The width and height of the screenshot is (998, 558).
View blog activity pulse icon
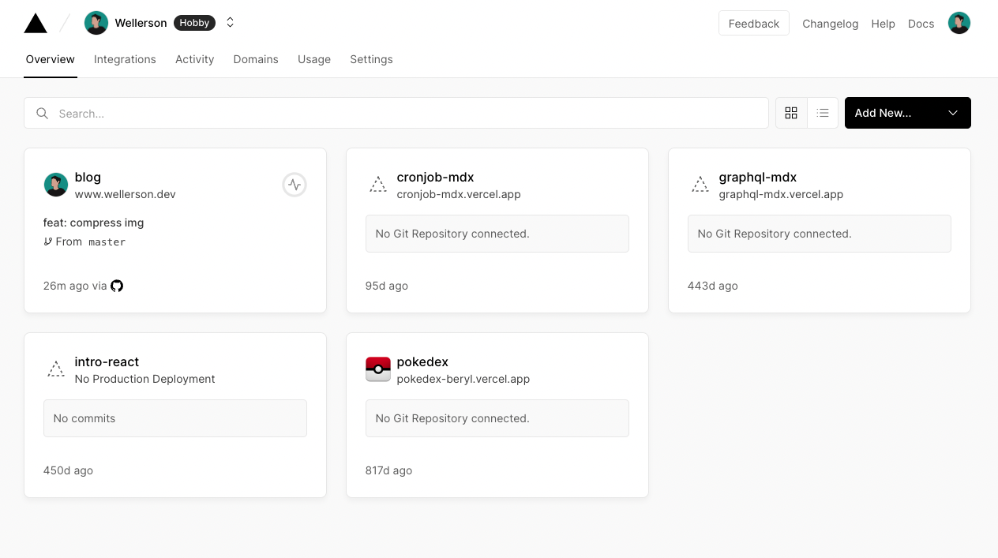tap(295, 185)
